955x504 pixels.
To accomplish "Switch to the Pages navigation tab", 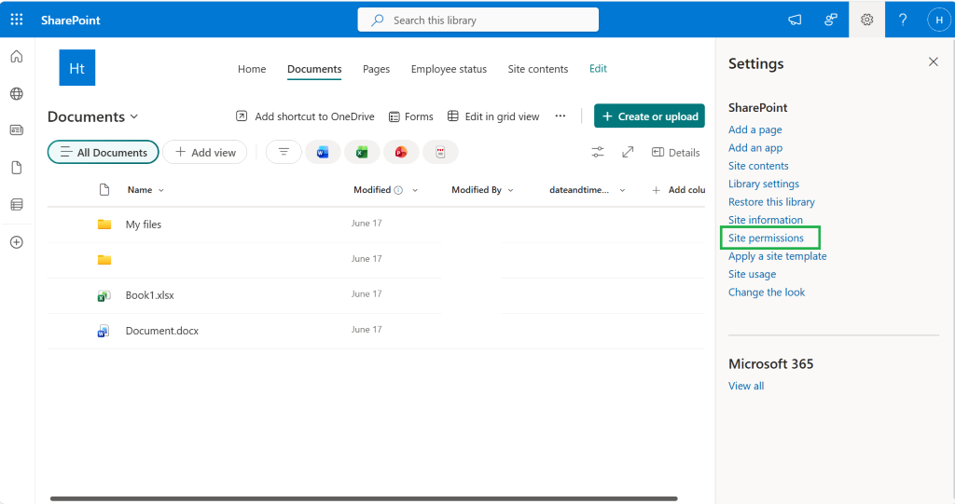I will coord(376,69).
